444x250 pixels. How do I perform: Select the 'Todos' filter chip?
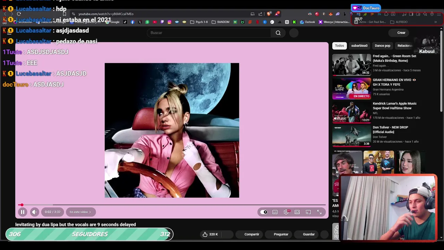[x=339, y=45]
